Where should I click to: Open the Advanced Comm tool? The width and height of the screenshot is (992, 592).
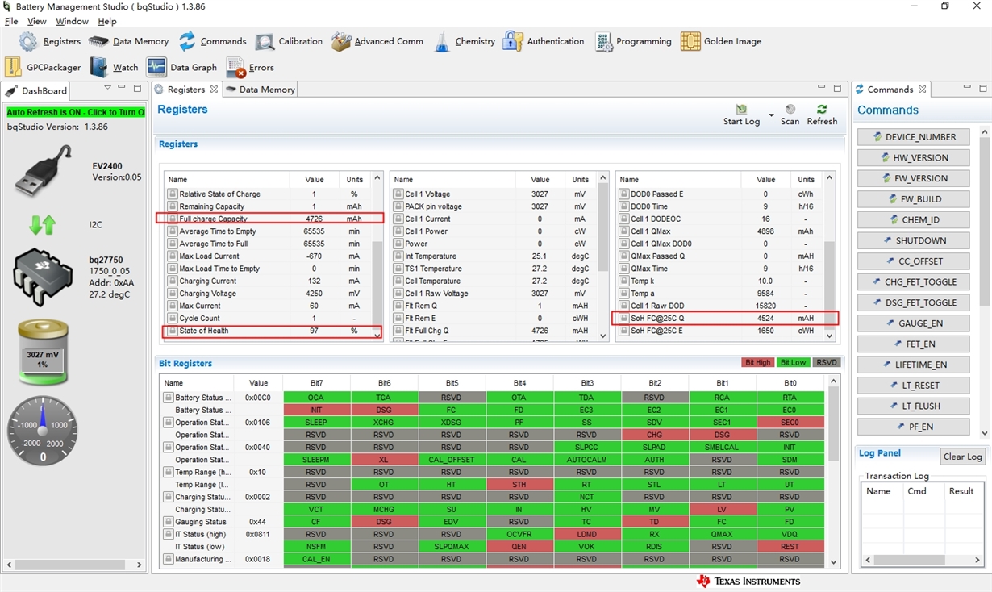(377, 41)
